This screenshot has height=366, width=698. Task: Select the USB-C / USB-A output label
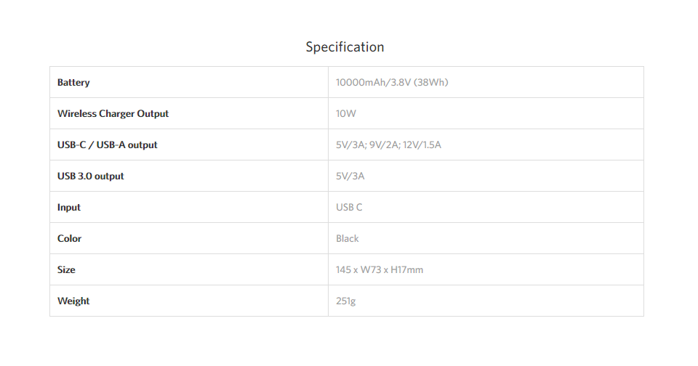point(108,145)
